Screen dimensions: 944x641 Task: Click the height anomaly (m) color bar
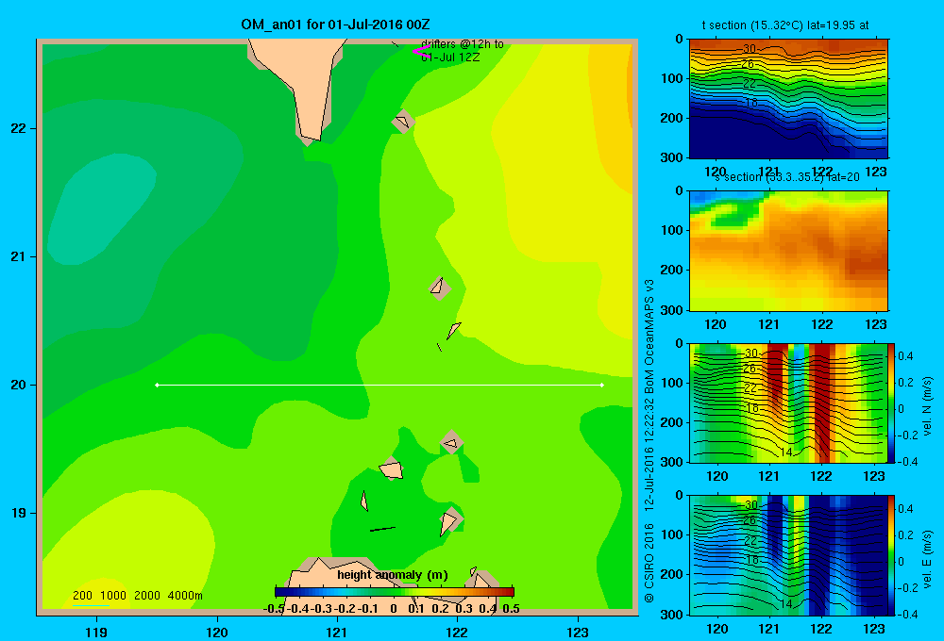(395, 592)
